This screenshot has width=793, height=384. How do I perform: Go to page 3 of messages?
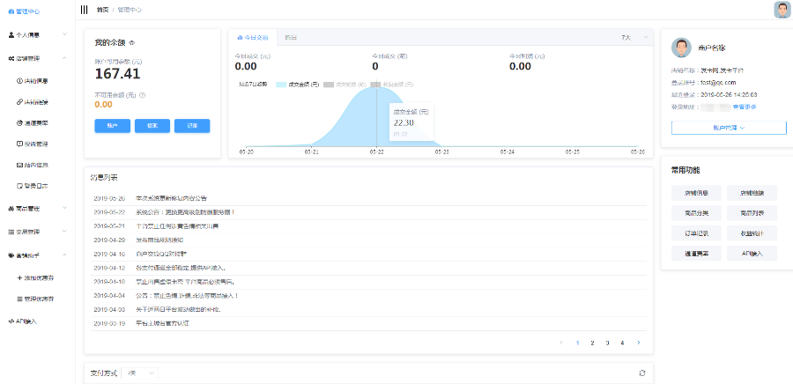pyautogui.click(x=607, y=343)
